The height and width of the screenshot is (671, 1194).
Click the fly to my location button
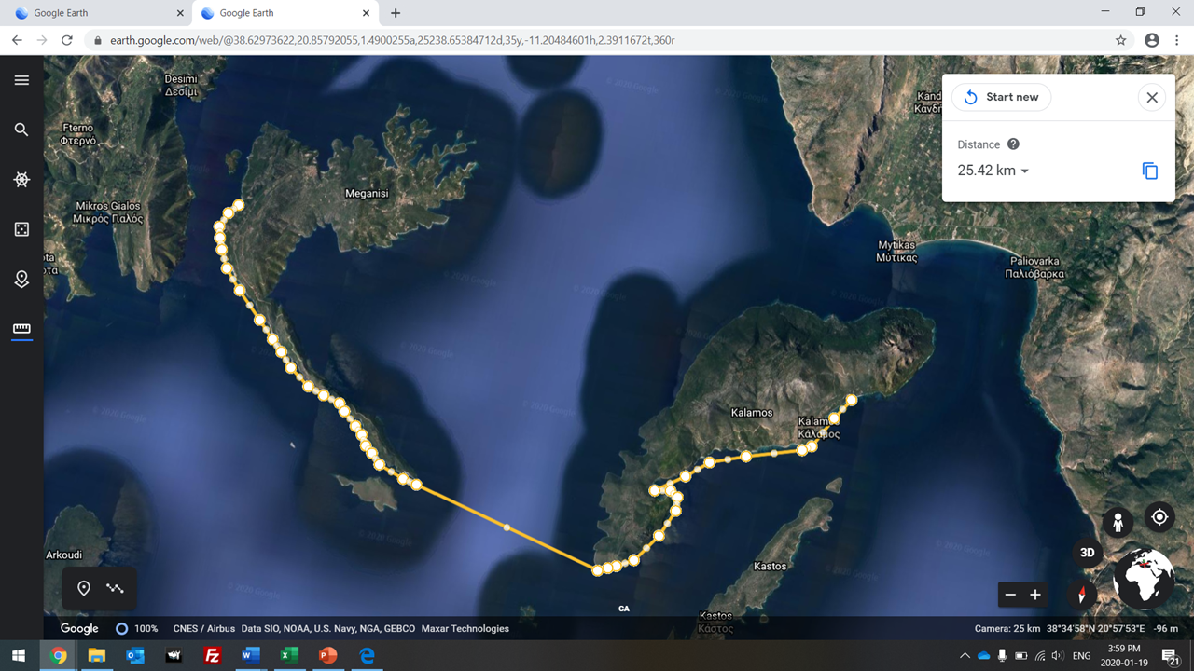point(1159,517)
